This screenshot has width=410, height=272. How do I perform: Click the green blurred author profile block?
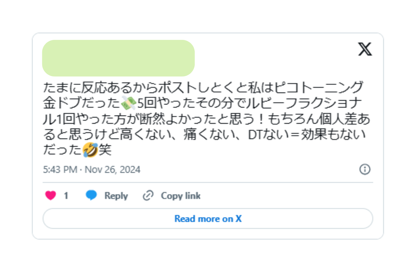coord(119,58)
